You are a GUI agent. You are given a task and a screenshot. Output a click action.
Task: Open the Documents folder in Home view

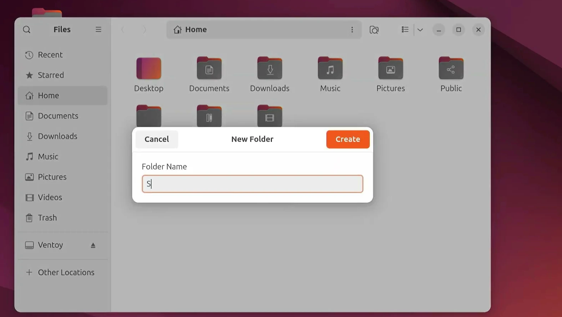click(209, 74)
